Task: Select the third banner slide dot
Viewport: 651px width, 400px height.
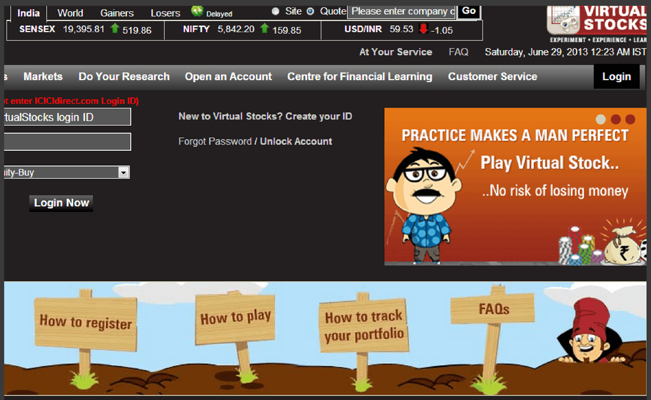Action: [630, 119]
